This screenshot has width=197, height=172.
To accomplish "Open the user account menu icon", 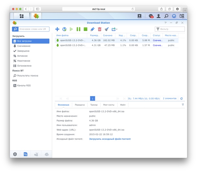I will point(159,16).
